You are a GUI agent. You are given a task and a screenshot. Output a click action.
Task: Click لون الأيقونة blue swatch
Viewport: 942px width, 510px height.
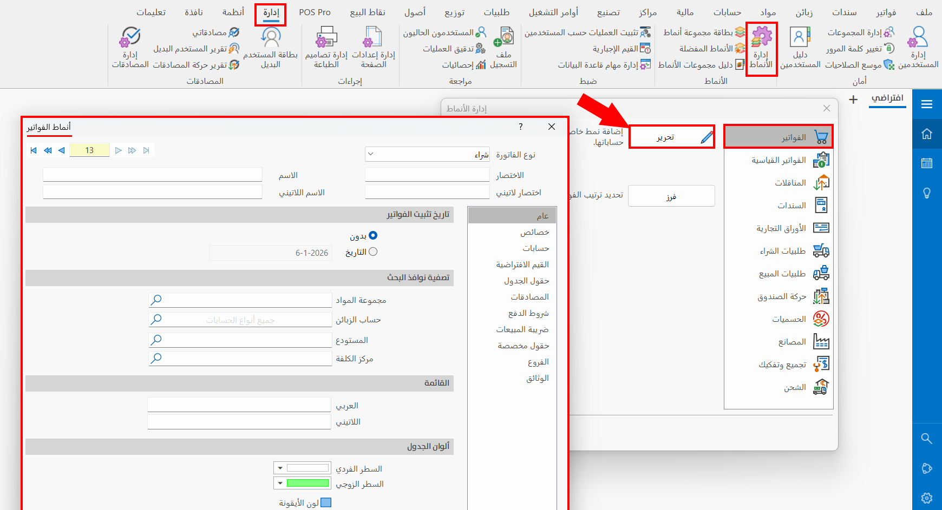[326, 502]
